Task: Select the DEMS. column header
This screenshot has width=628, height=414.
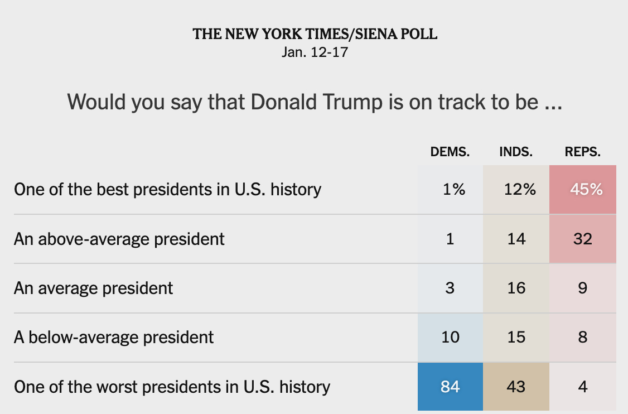Action: (x=450, y=152)
